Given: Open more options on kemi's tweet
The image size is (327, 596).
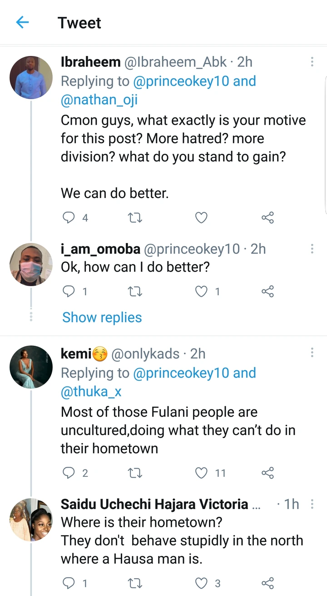Looking at the screenshot, I should 312,354.
